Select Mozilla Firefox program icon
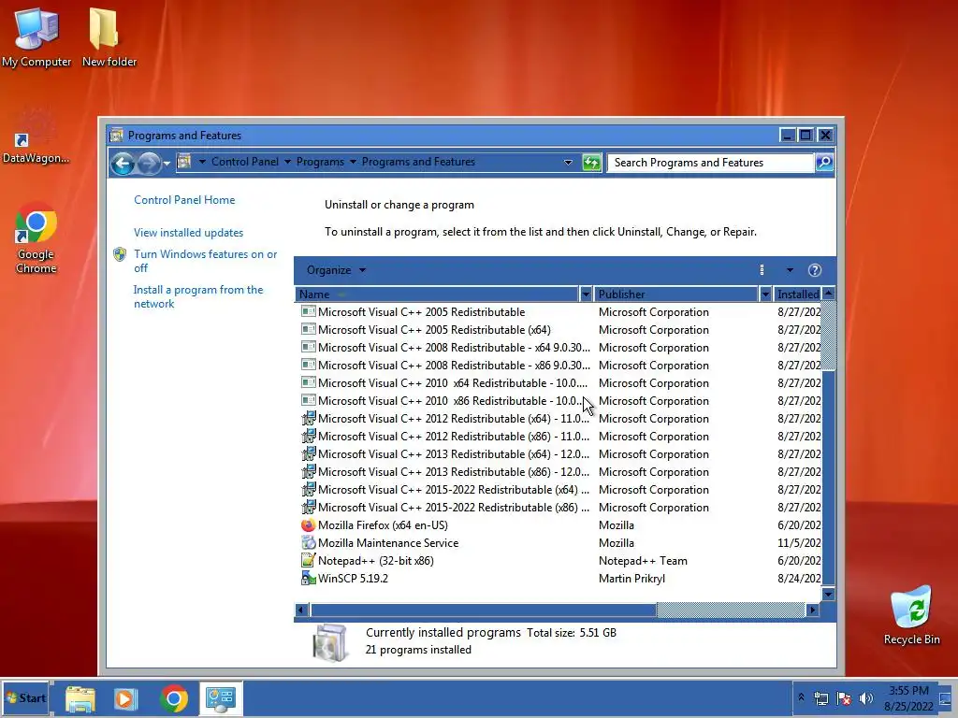This screenshot has height=718, width=958. click(x=308, y=525)
